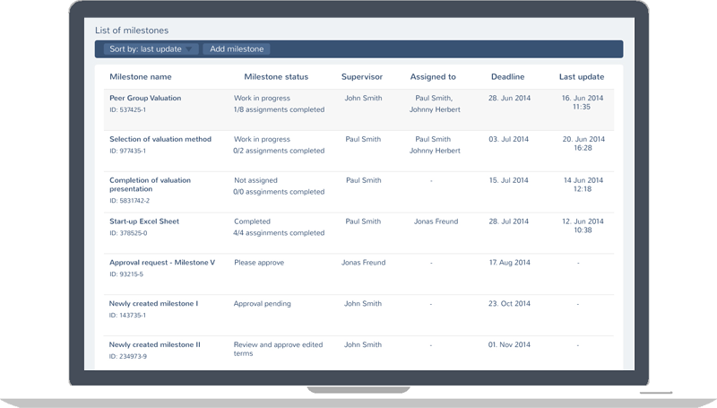Click the Supervisor column header
The height and width of the screenshot is (408, 717).
tap(362, 77)
